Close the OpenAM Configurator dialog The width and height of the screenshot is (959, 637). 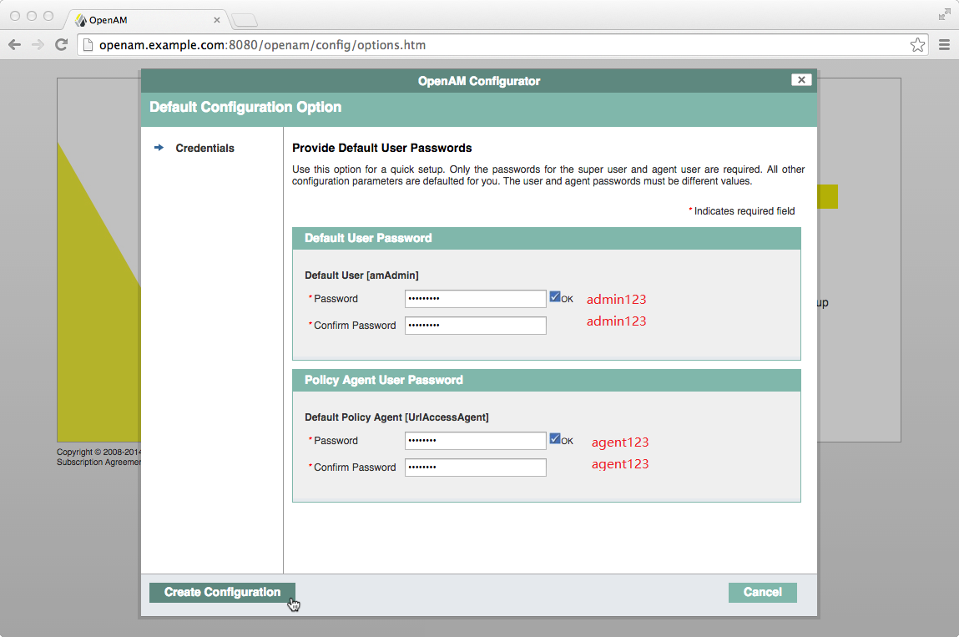[x=801, y=80]
